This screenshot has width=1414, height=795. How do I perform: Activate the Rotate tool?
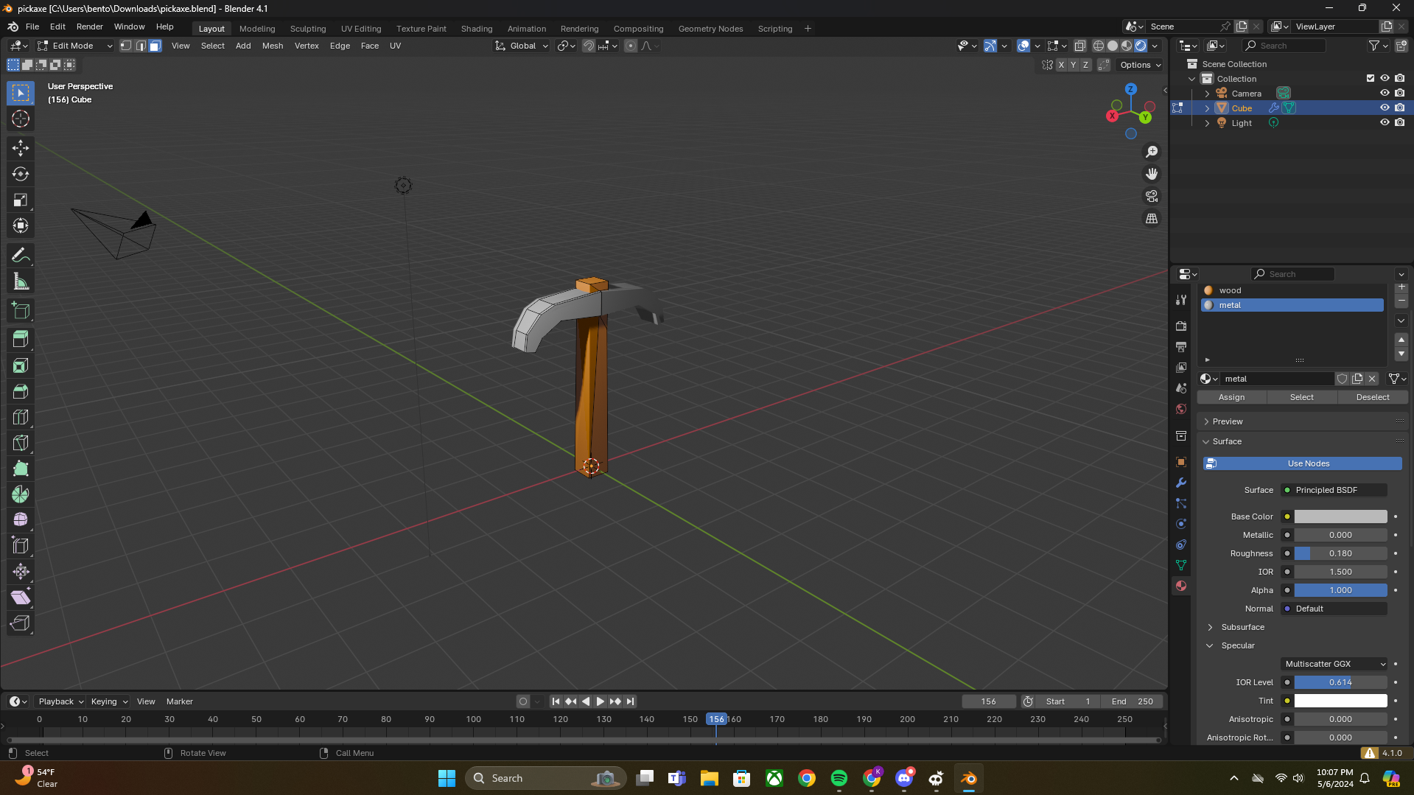tap(21, 174)
